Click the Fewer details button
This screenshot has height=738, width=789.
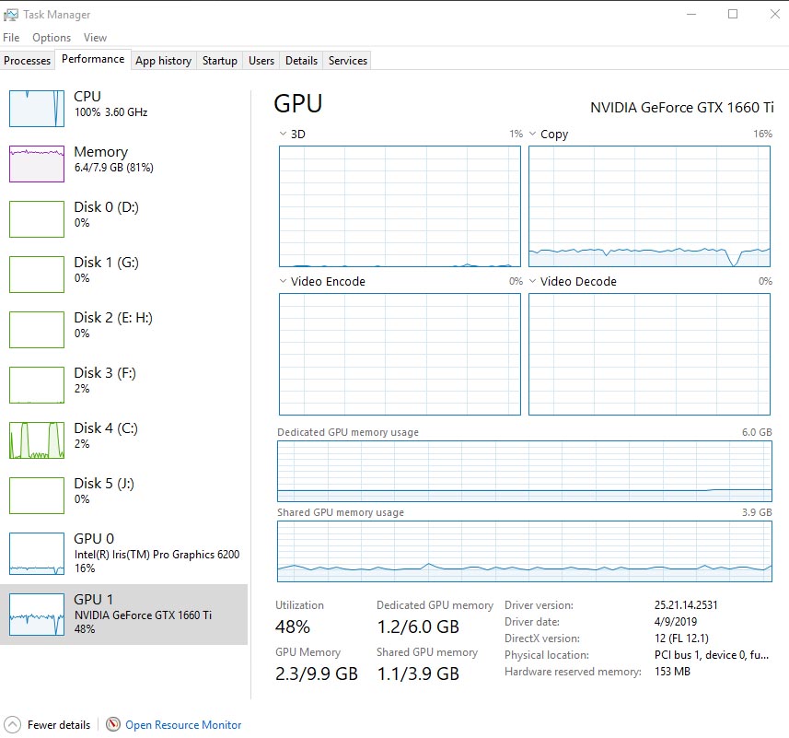[x=59, y=725]
